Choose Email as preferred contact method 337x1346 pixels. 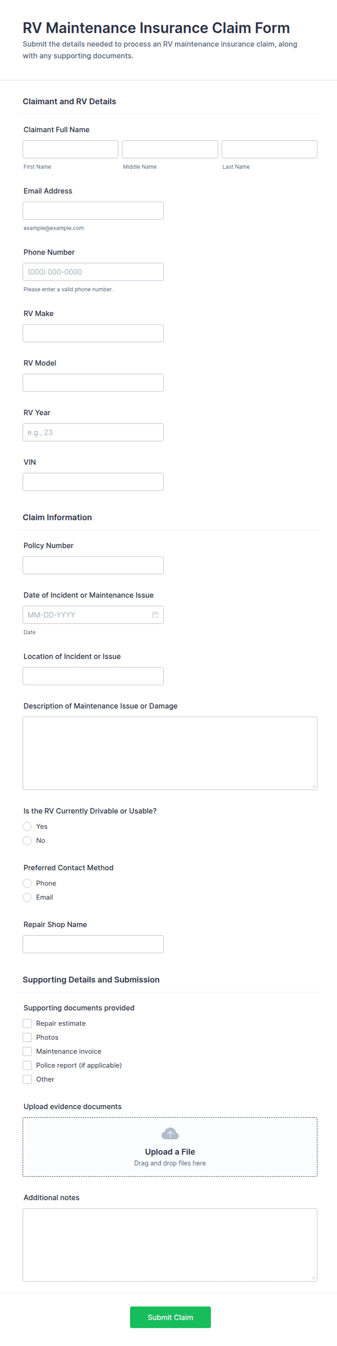27,897
